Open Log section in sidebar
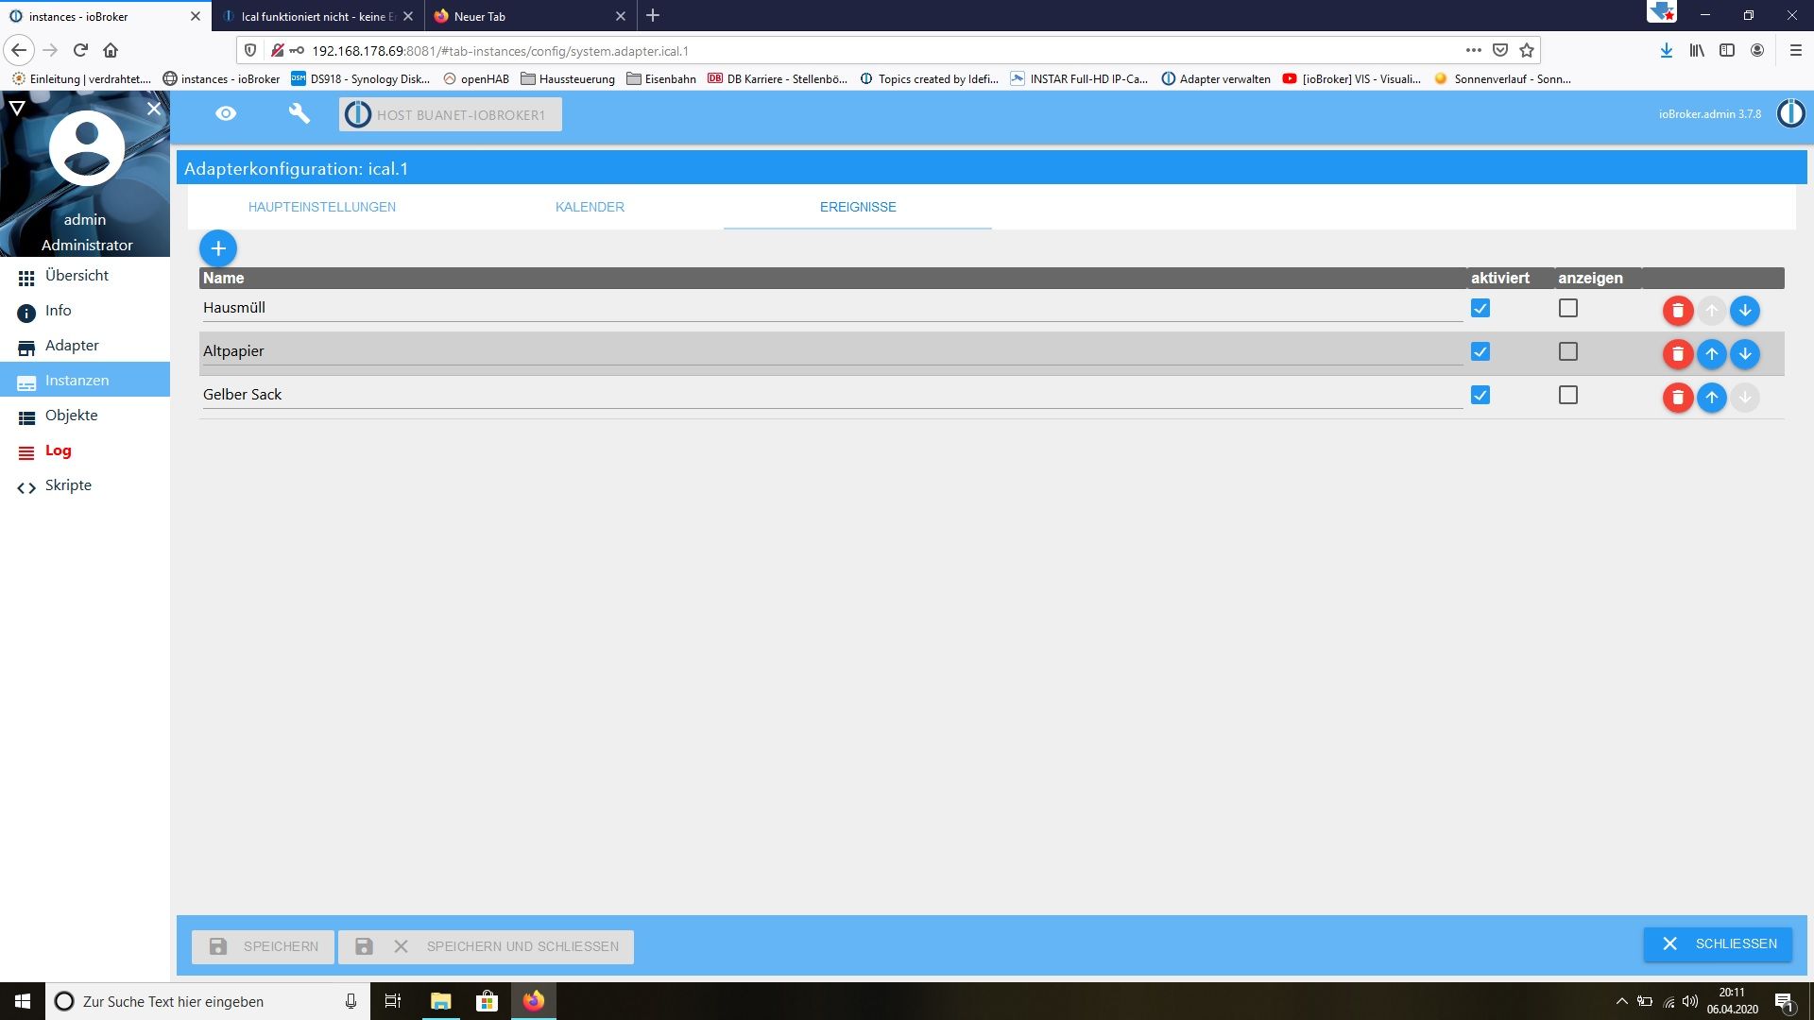This screenshot has width=1814, height=1020. (59, 450)
